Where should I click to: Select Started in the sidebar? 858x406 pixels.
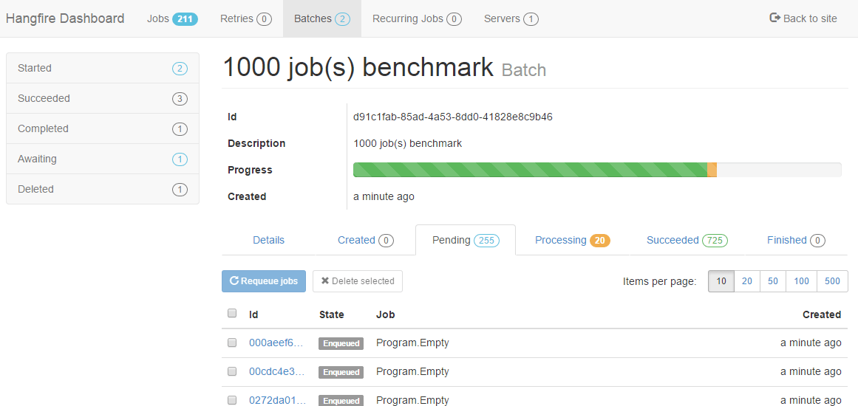103,69
